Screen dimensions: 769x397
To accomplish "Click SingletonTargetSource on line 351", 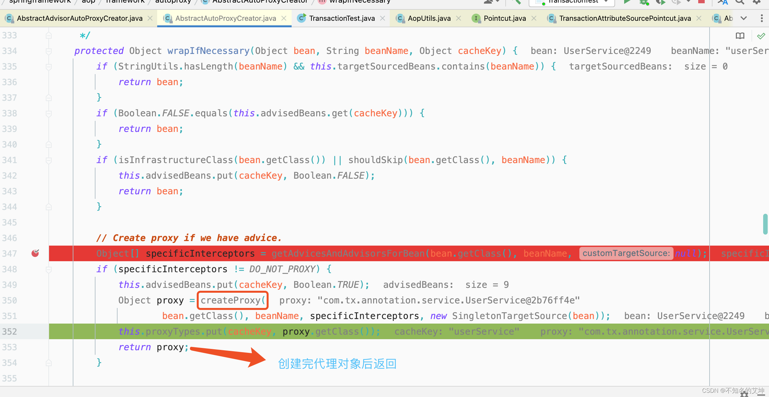I will (509, 316).
